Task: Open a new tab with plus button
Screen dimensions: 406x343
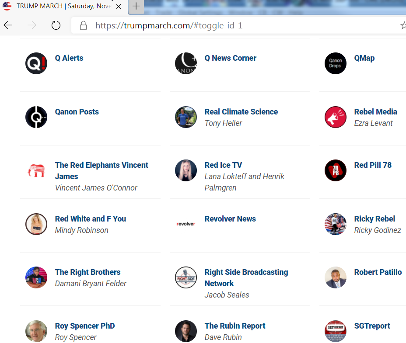Action: [x=136, y=6]
